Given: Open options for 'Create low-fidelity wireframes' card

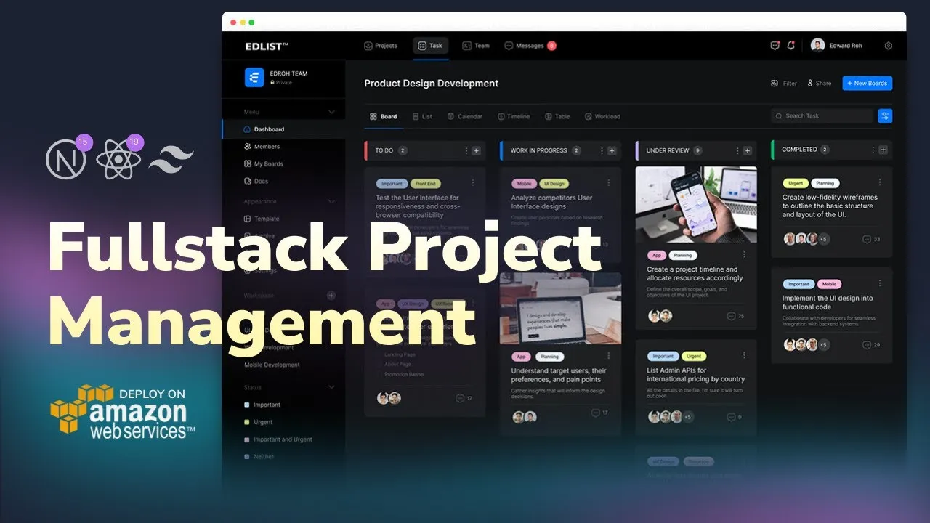Looking at the screenshot, I should tap(880, 183).
